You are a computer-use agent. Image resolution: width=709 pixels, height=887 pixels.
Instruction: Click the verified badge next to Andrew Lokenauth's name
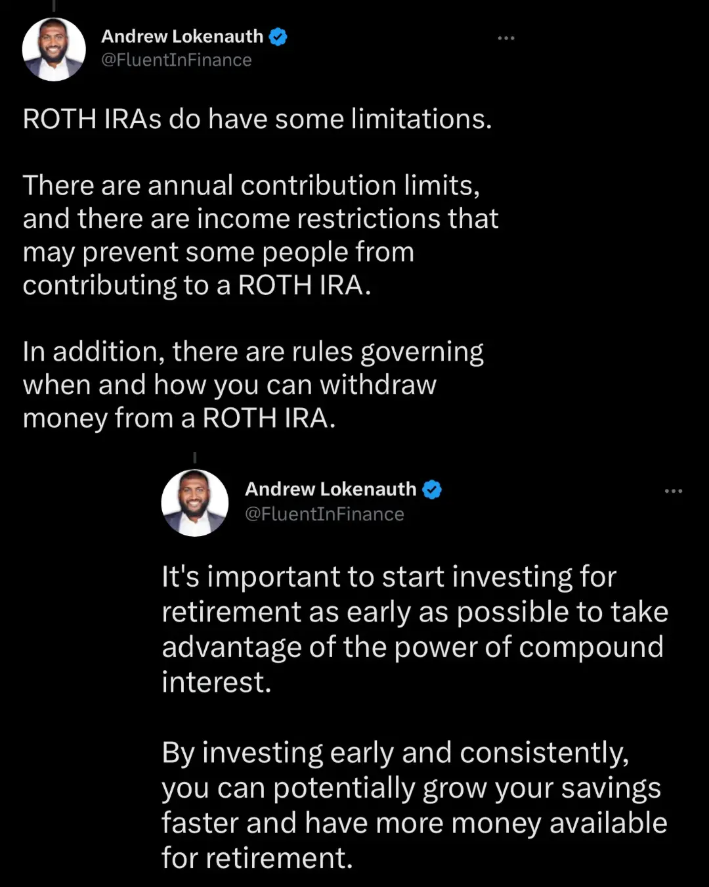[278, 37]
